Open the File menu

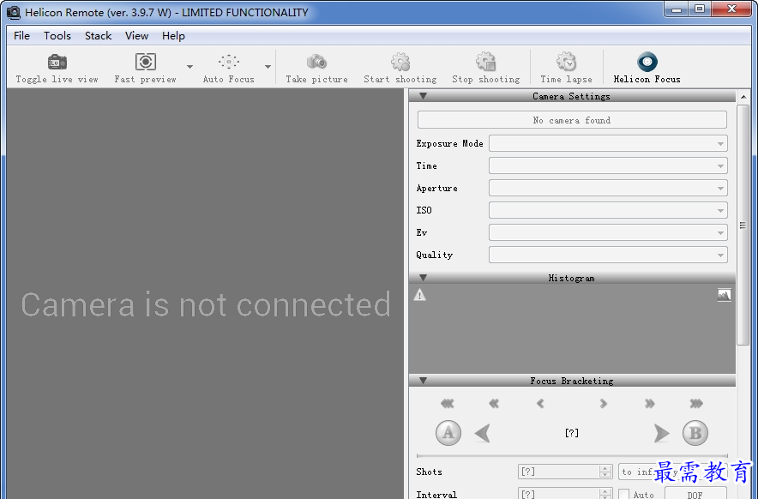point(21,36)
